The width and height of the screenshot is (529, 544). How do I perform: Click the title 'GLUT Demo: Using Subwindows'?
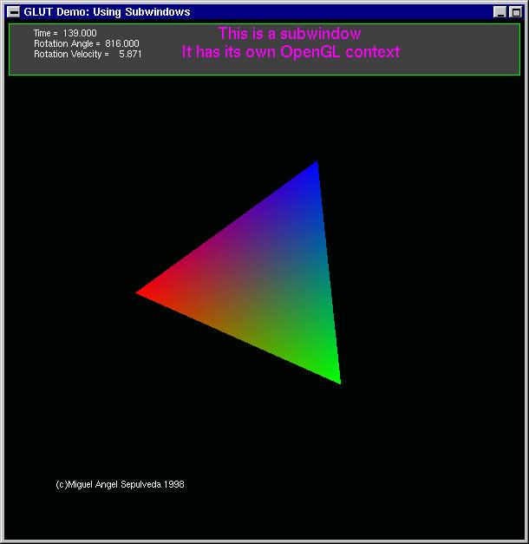coord(107,12)
